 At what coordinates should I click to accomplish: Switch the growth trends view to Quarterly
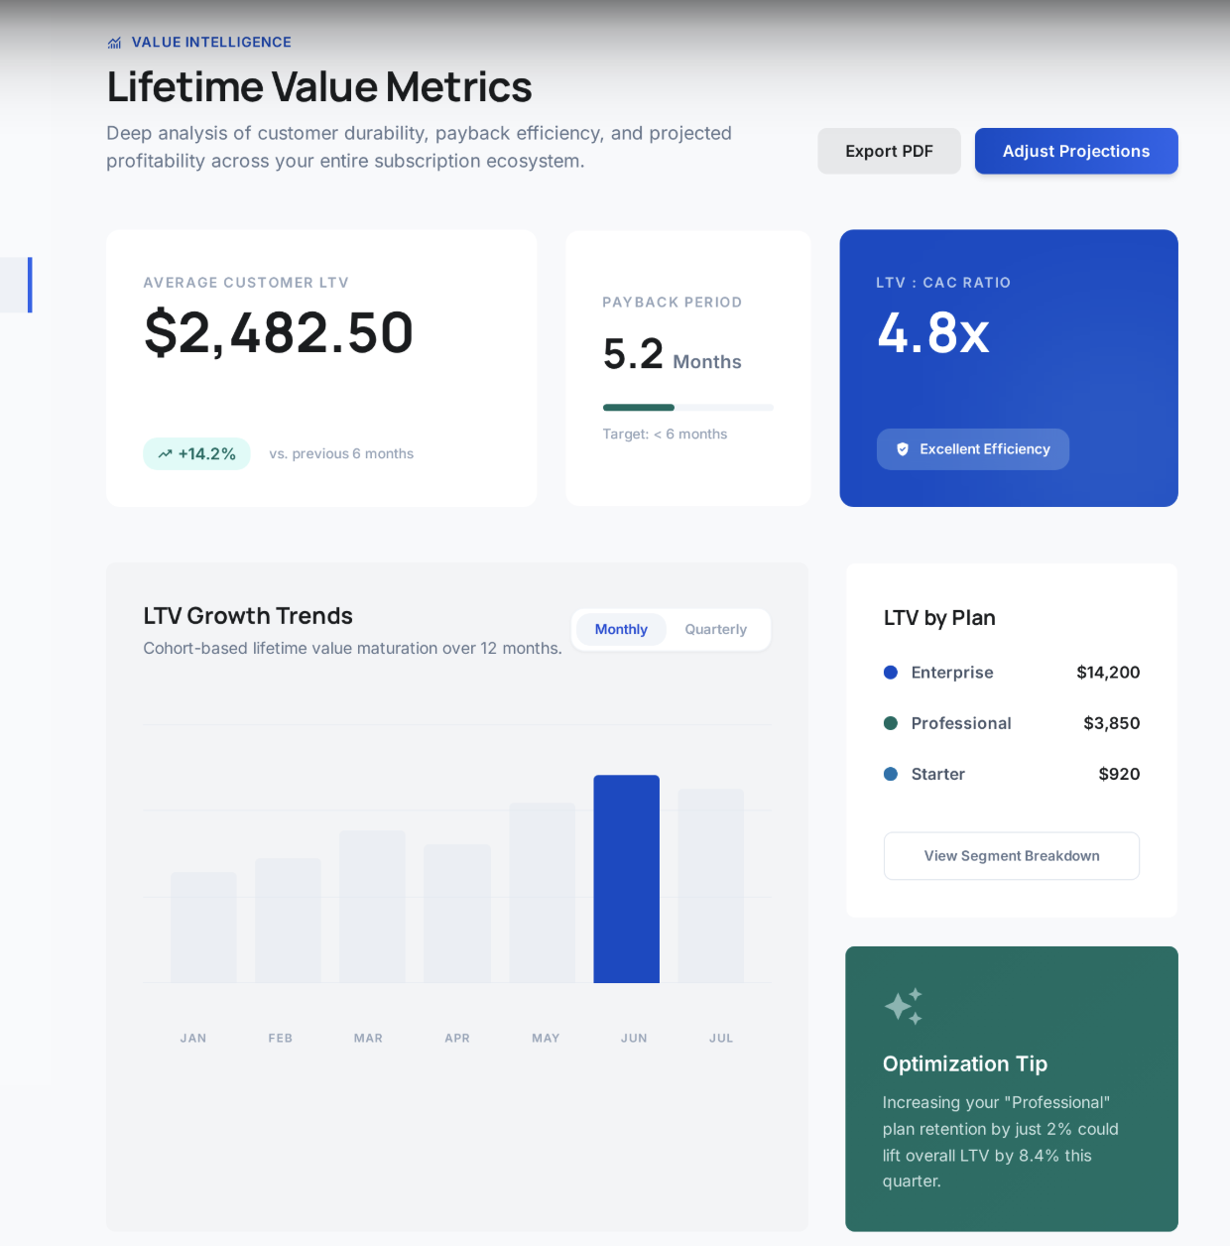715,629
